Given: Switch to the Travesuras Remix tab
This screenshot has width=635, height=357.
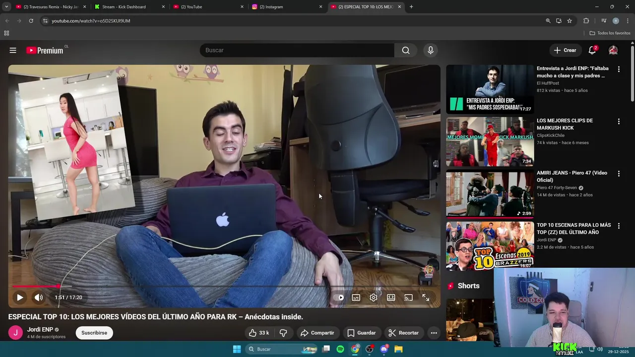Looking at the screenshot, I should 51,7.
